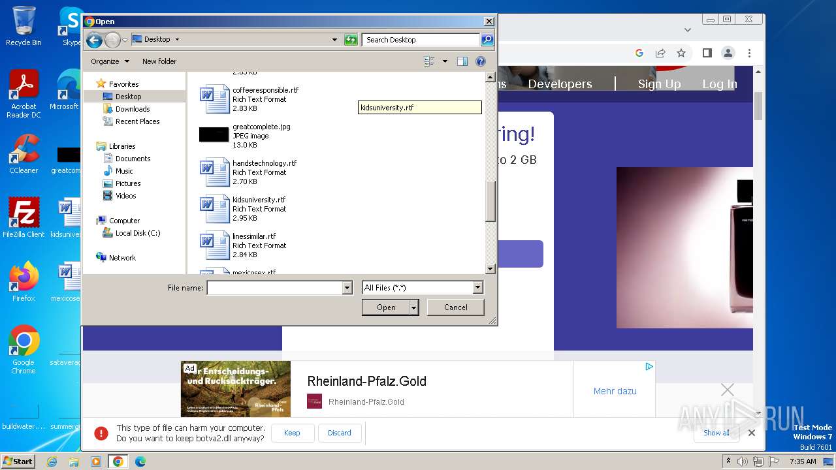Select Downloads in navigation pane
836x470 pixels.
(x=133, y=109)
